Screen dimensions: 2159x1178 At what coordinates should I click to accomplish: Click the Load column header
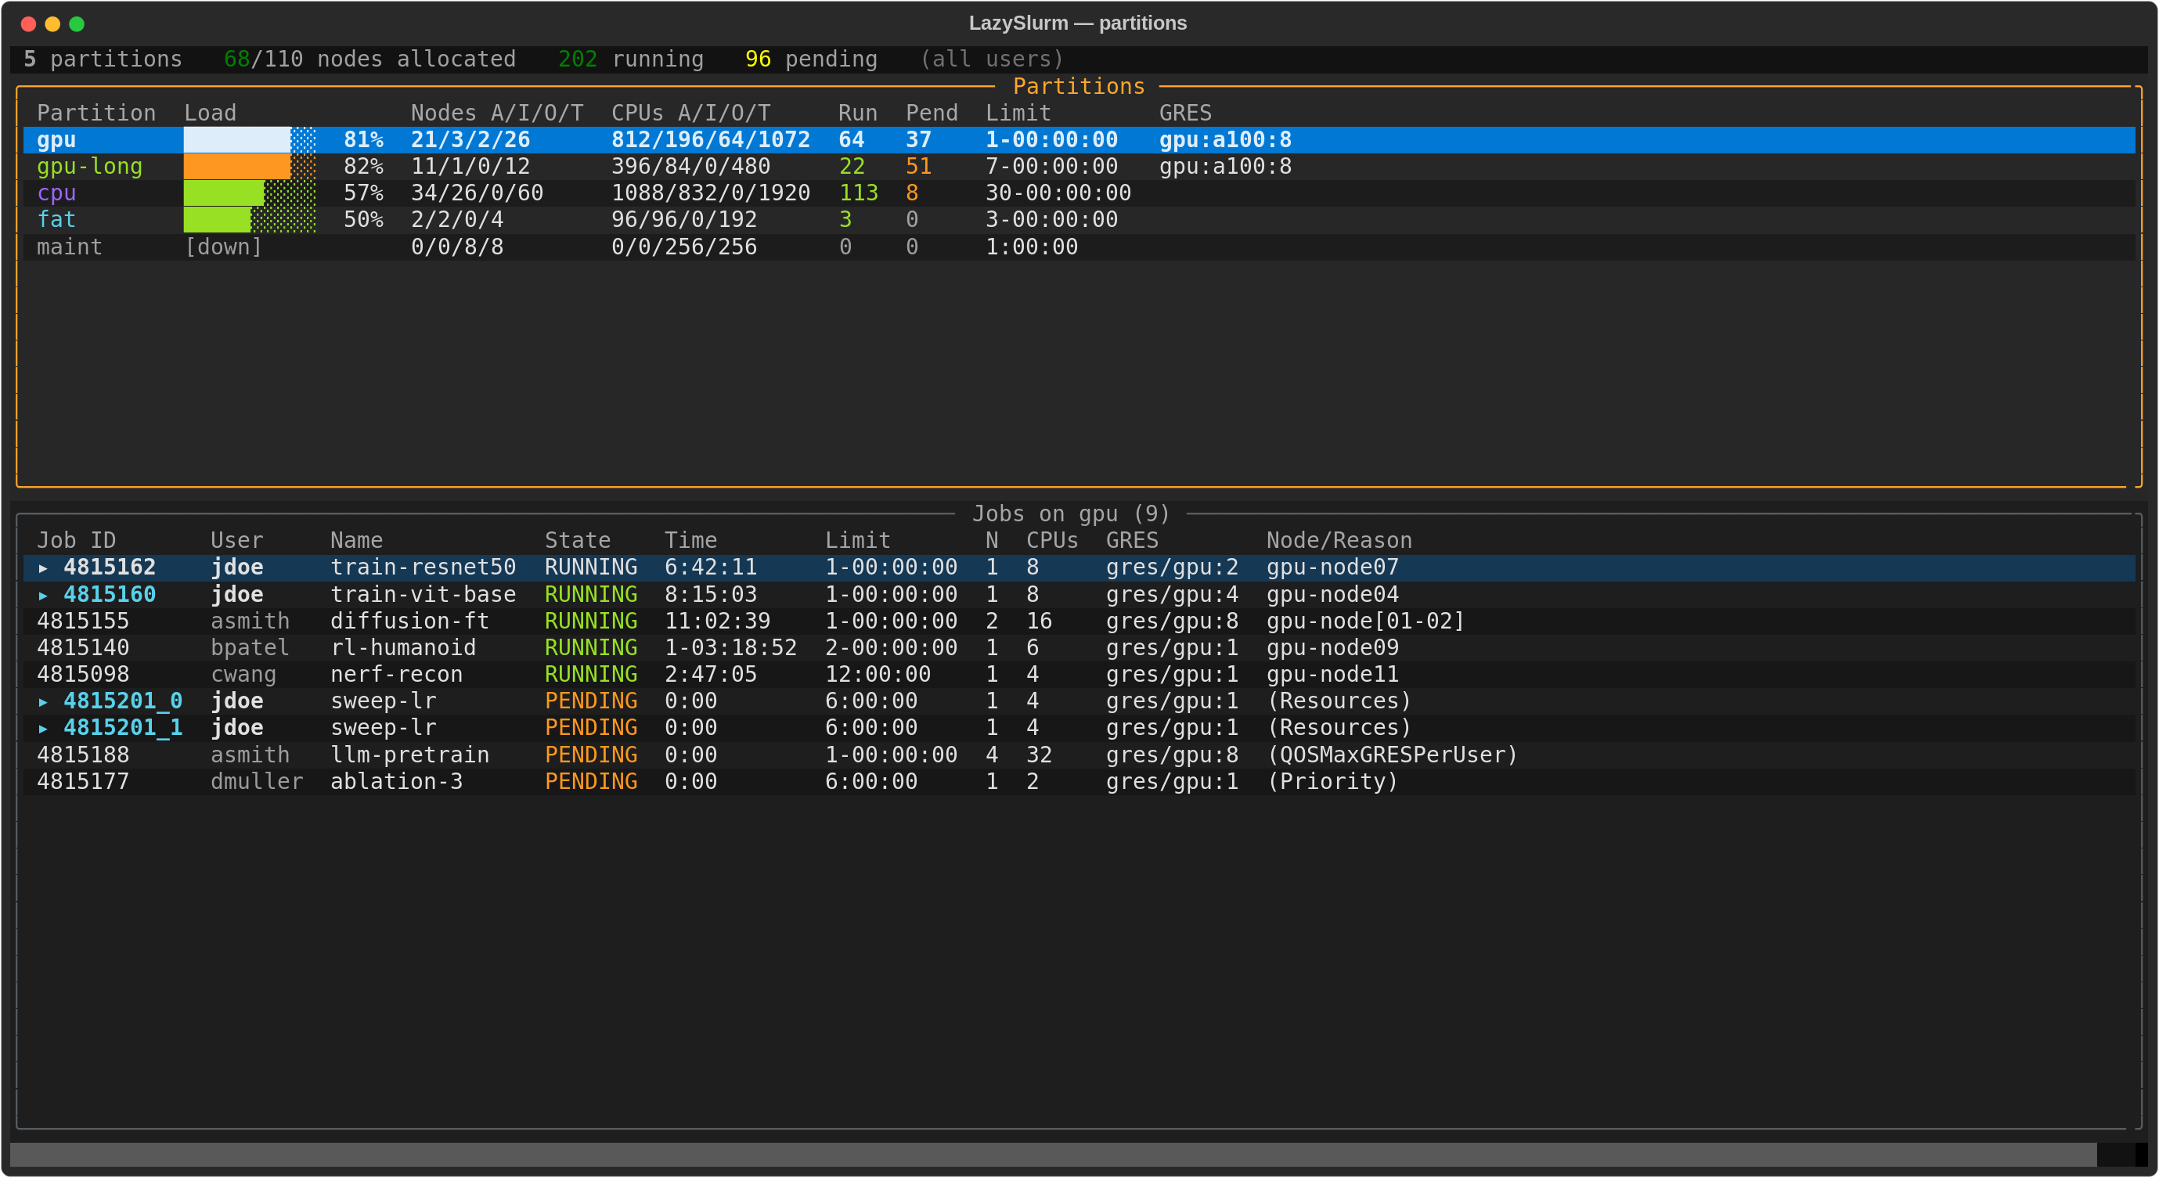(211, 113)
